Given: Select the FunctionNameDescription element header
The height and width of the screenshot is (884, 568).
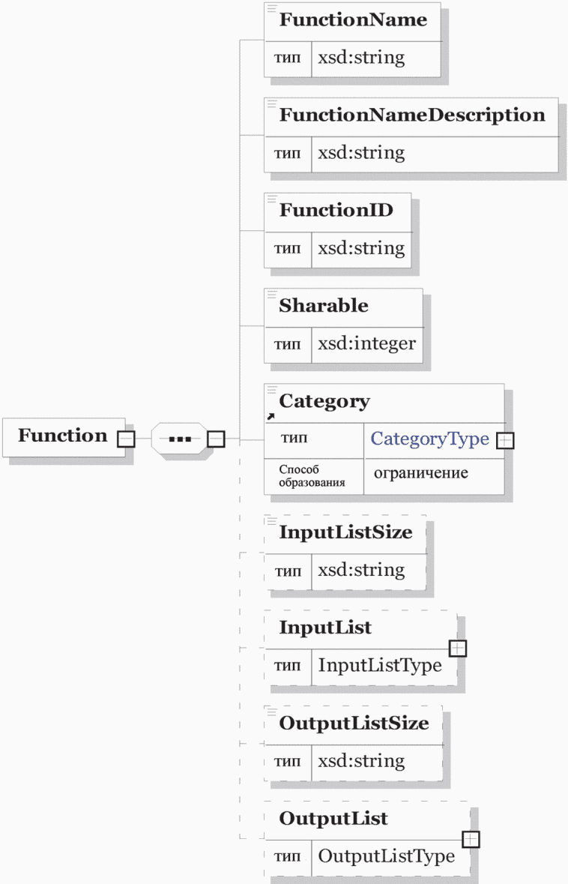Looking at the screenshot, I should 412,115.
